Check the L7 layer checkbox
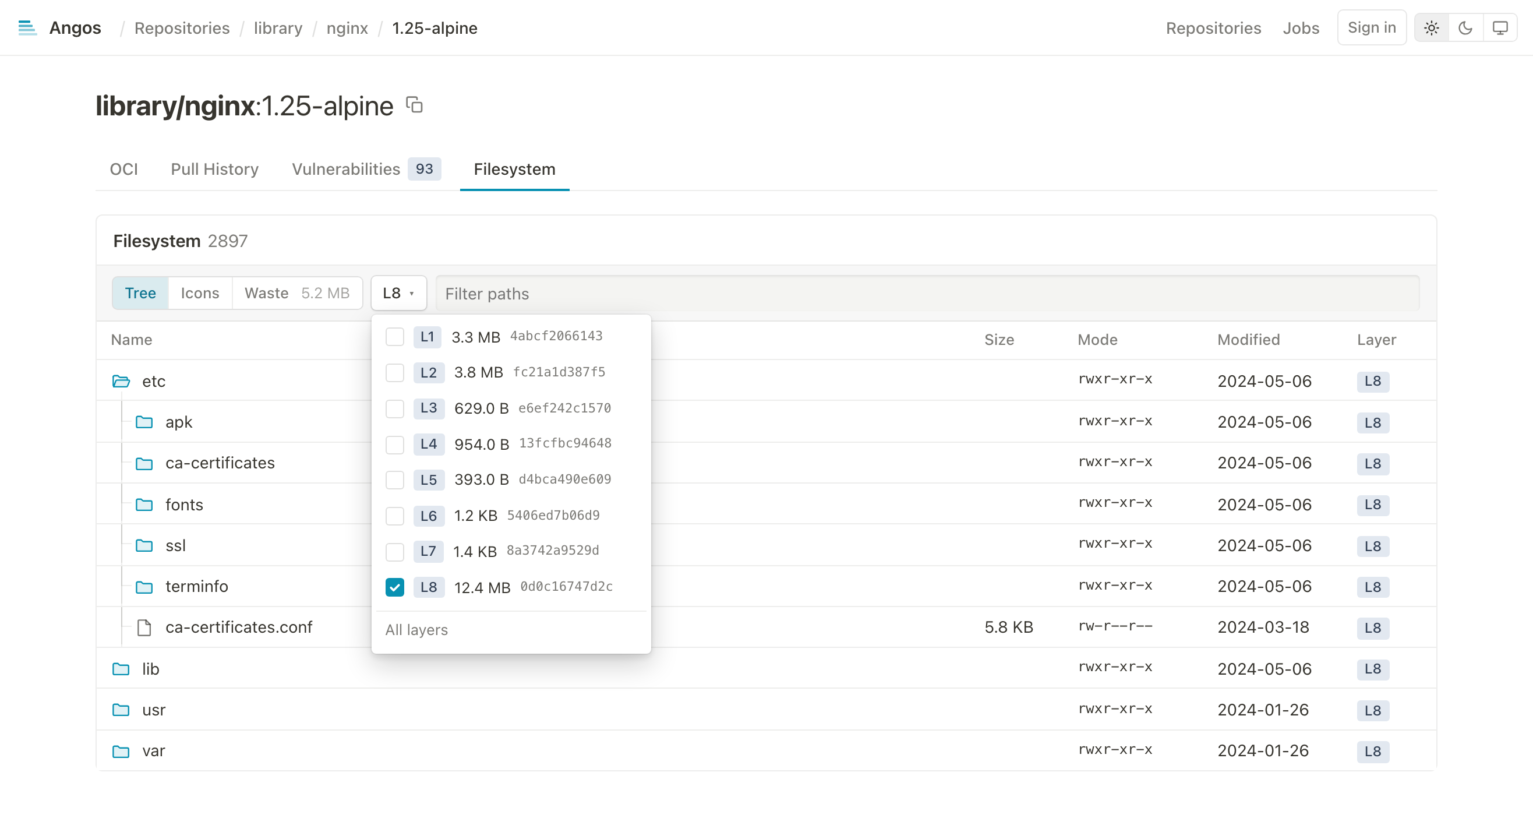Screen dimensions: 1533x818 [x=394, y=552]
